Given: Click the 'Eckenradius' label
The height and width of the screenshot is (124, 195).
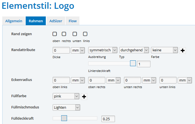Looking at the screenshot, I should 22,80.
